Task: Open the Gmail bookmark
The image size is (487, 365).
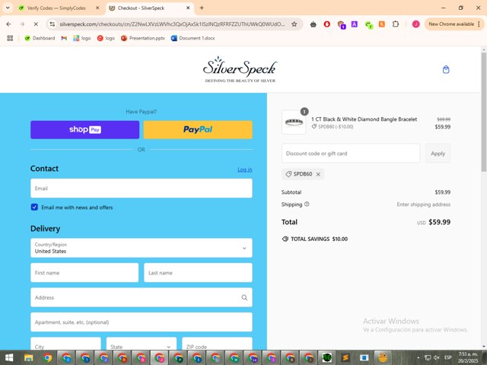Action: (x=64, y=38)
